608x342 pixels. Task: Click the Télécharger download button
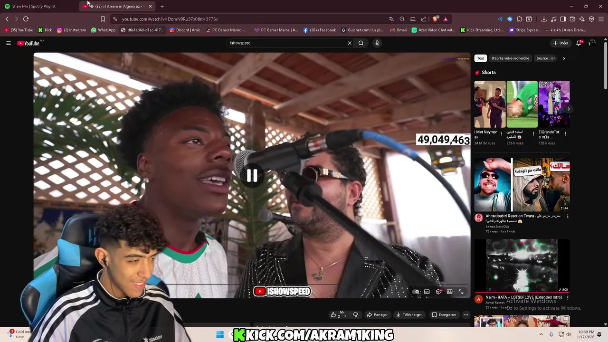click(408, 315)
